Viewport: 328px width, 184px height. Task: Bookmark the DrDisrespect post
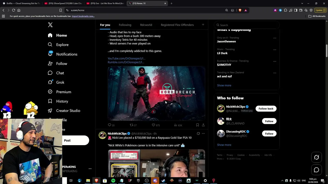click(x=197, y=125)
